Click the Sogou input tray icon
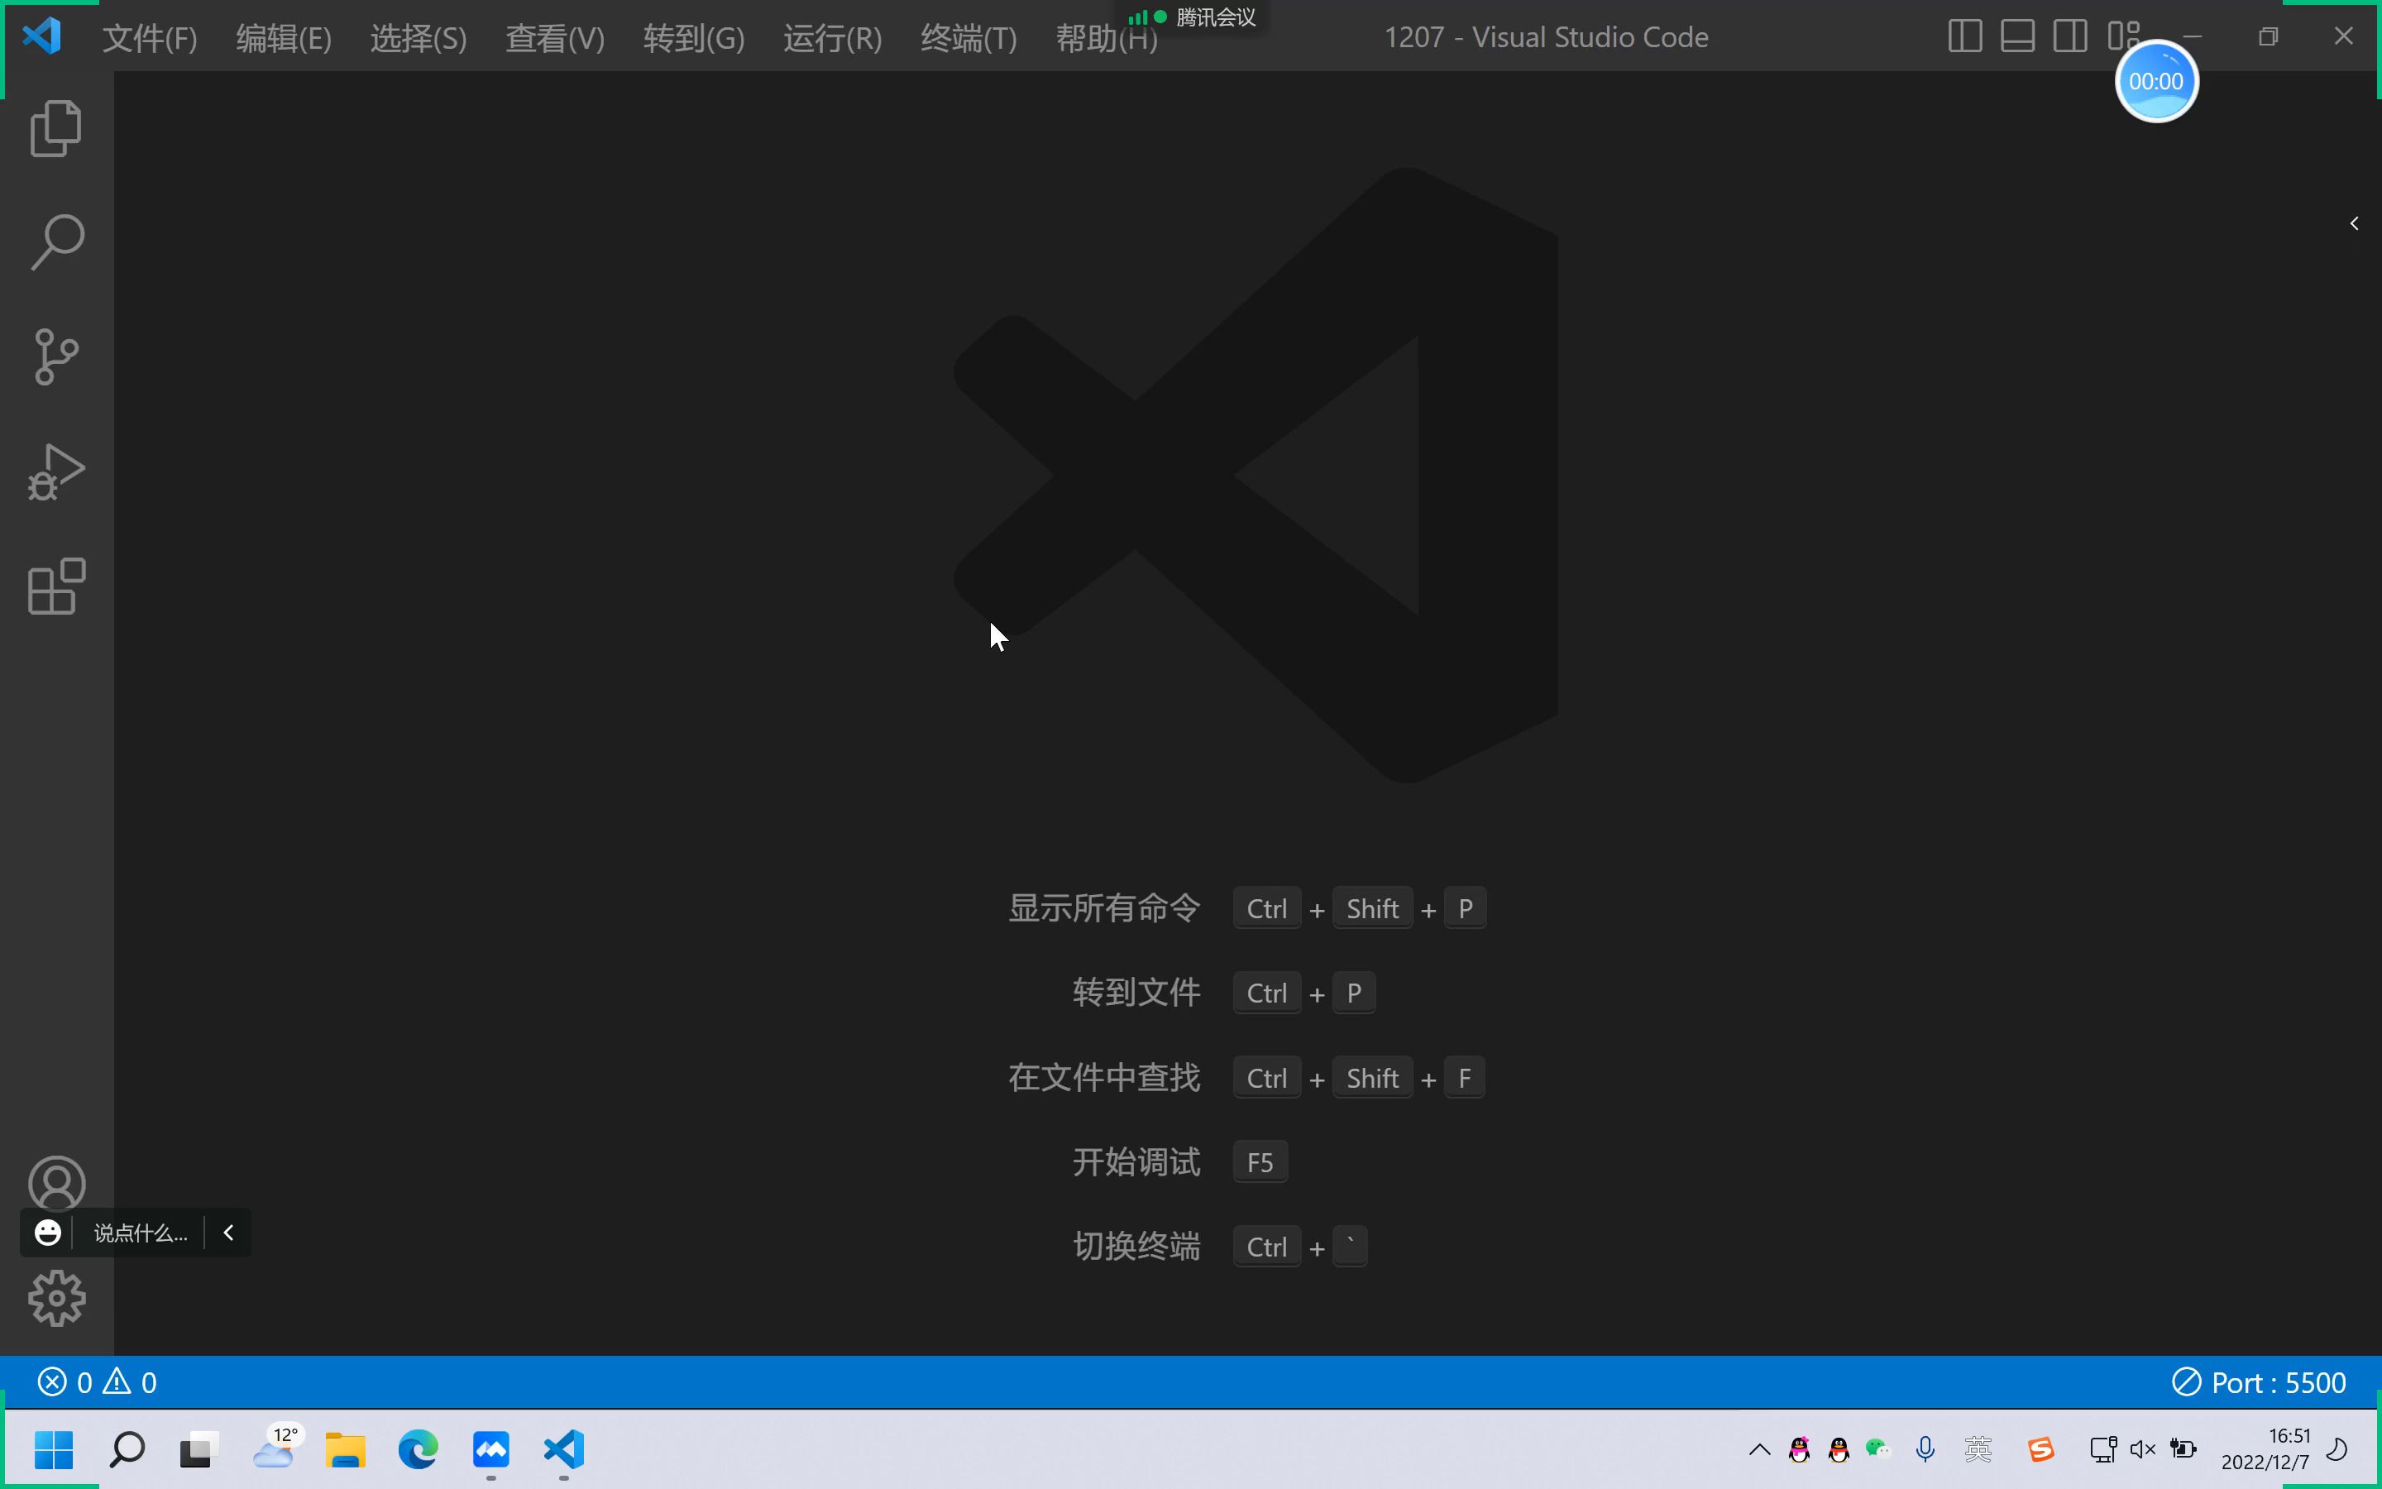Image resolution: width=2382 pixels, height=1489 pixels. 2040,1449
